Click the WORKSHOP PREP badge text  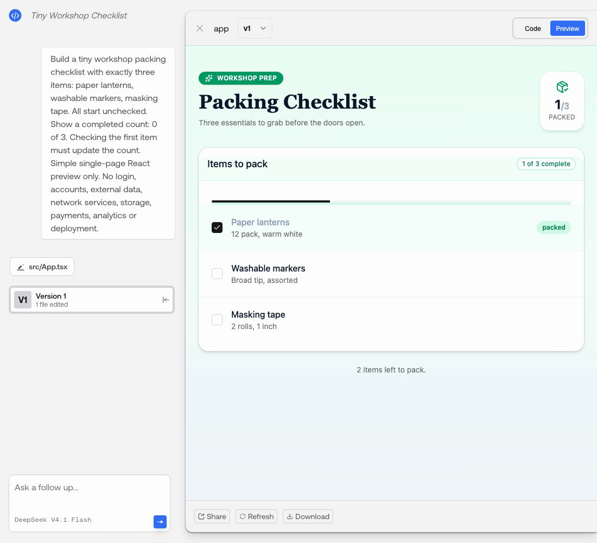pyautogui.click(x=247, y=78)
